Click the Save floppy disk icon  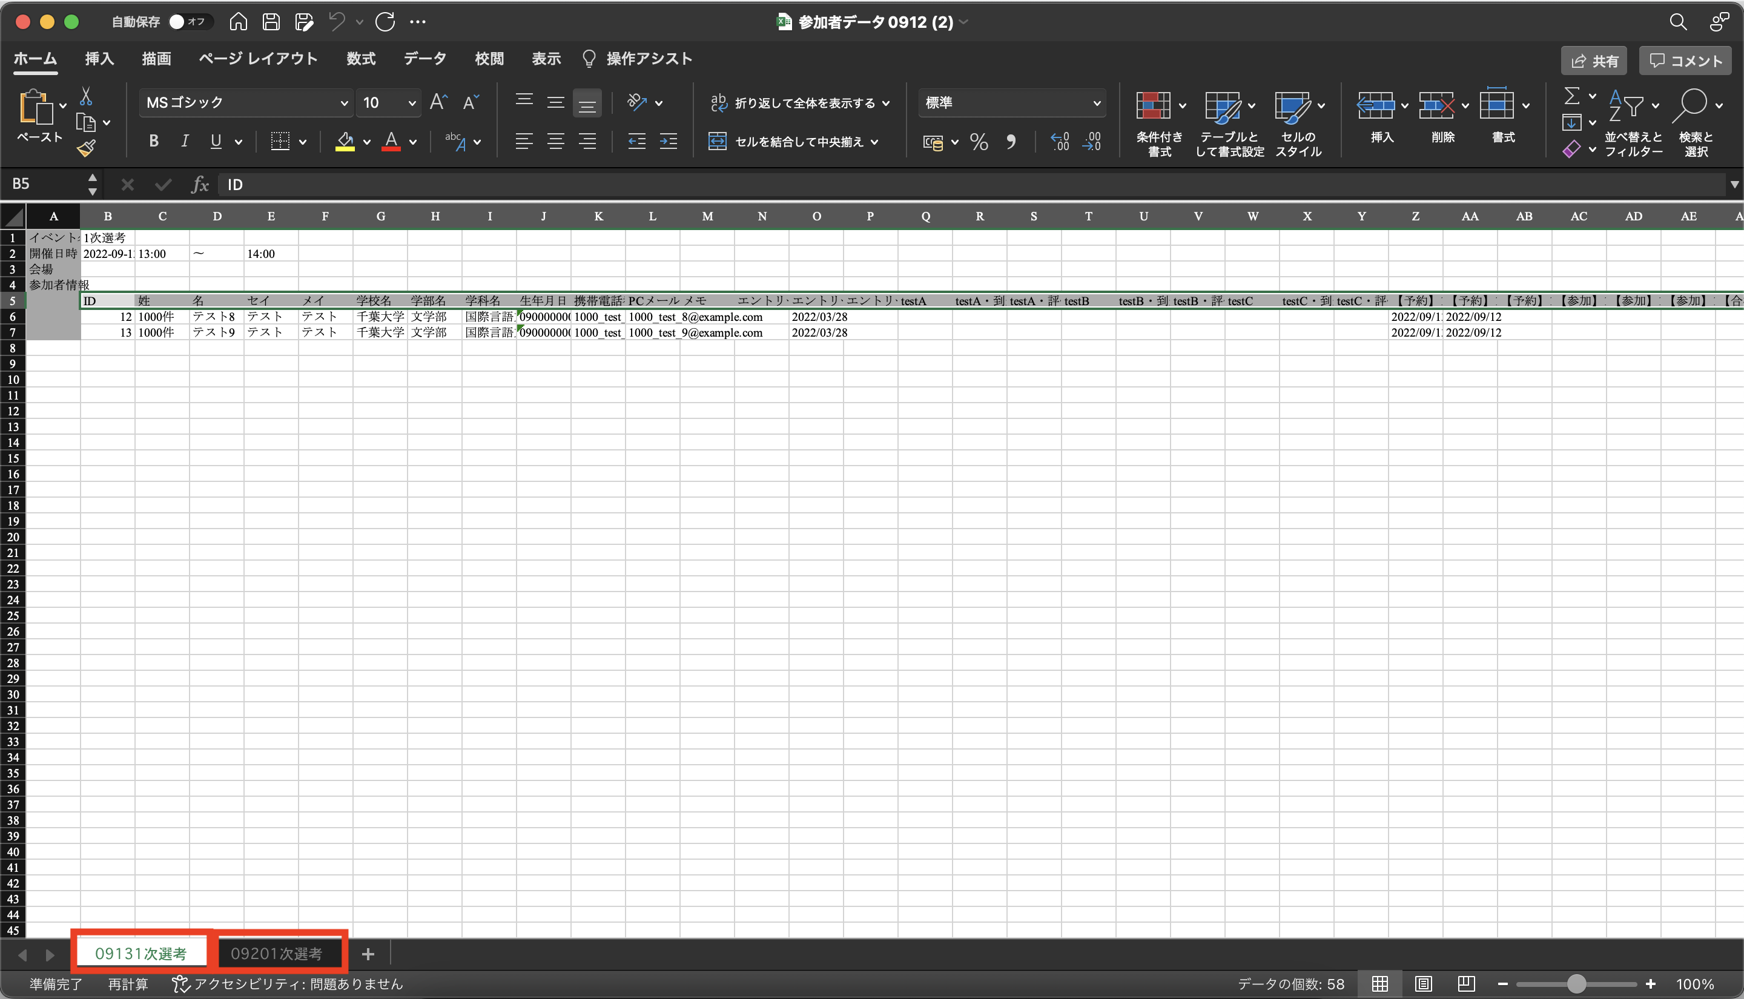[x=271, y=22]
